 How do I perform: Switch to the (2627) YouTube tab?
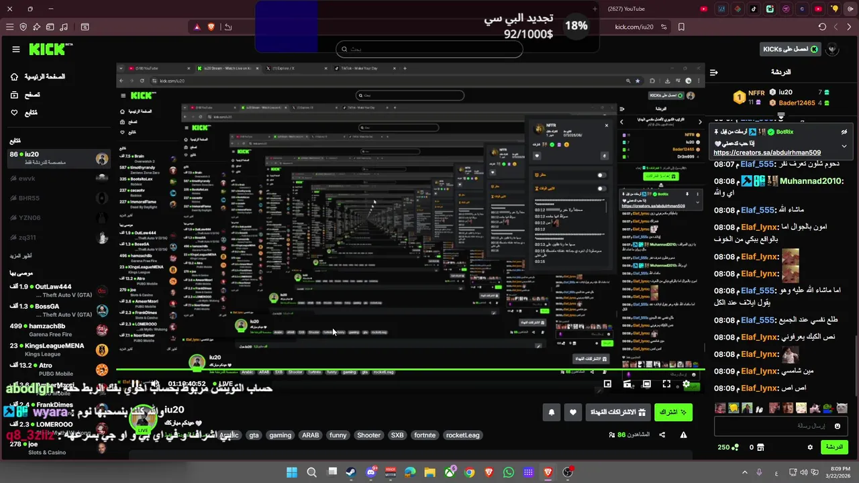625,9
